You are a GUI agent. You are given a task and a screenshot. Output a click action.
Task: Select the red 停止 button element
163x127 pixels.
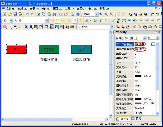(x=16, y=49)
